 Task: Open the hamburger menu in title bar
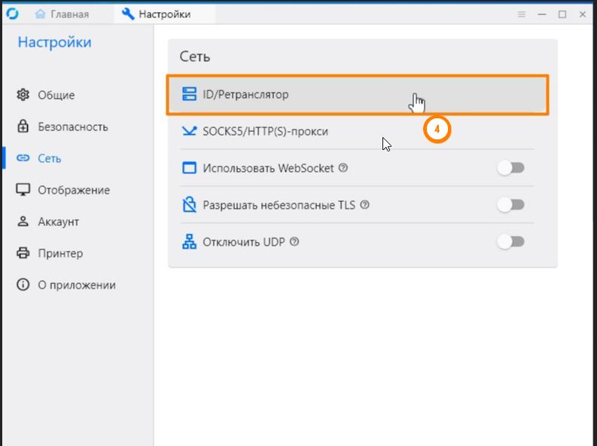tap(522, 14)
